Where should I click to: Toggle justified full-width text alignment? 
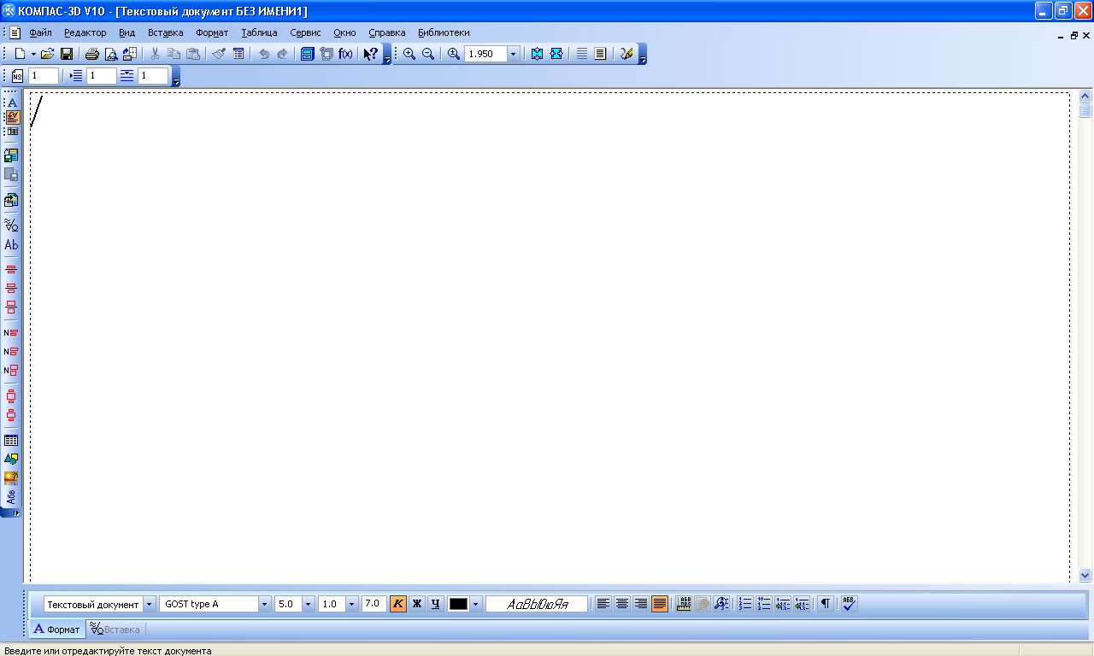660,603
